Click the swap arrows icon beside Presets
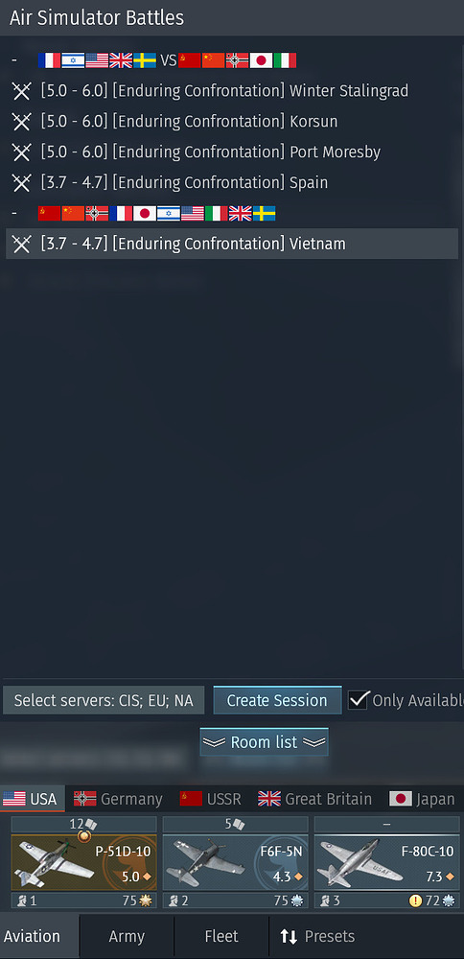Image resolution: width=464 pixels, height=959 pixels. (x=288, y=936)
